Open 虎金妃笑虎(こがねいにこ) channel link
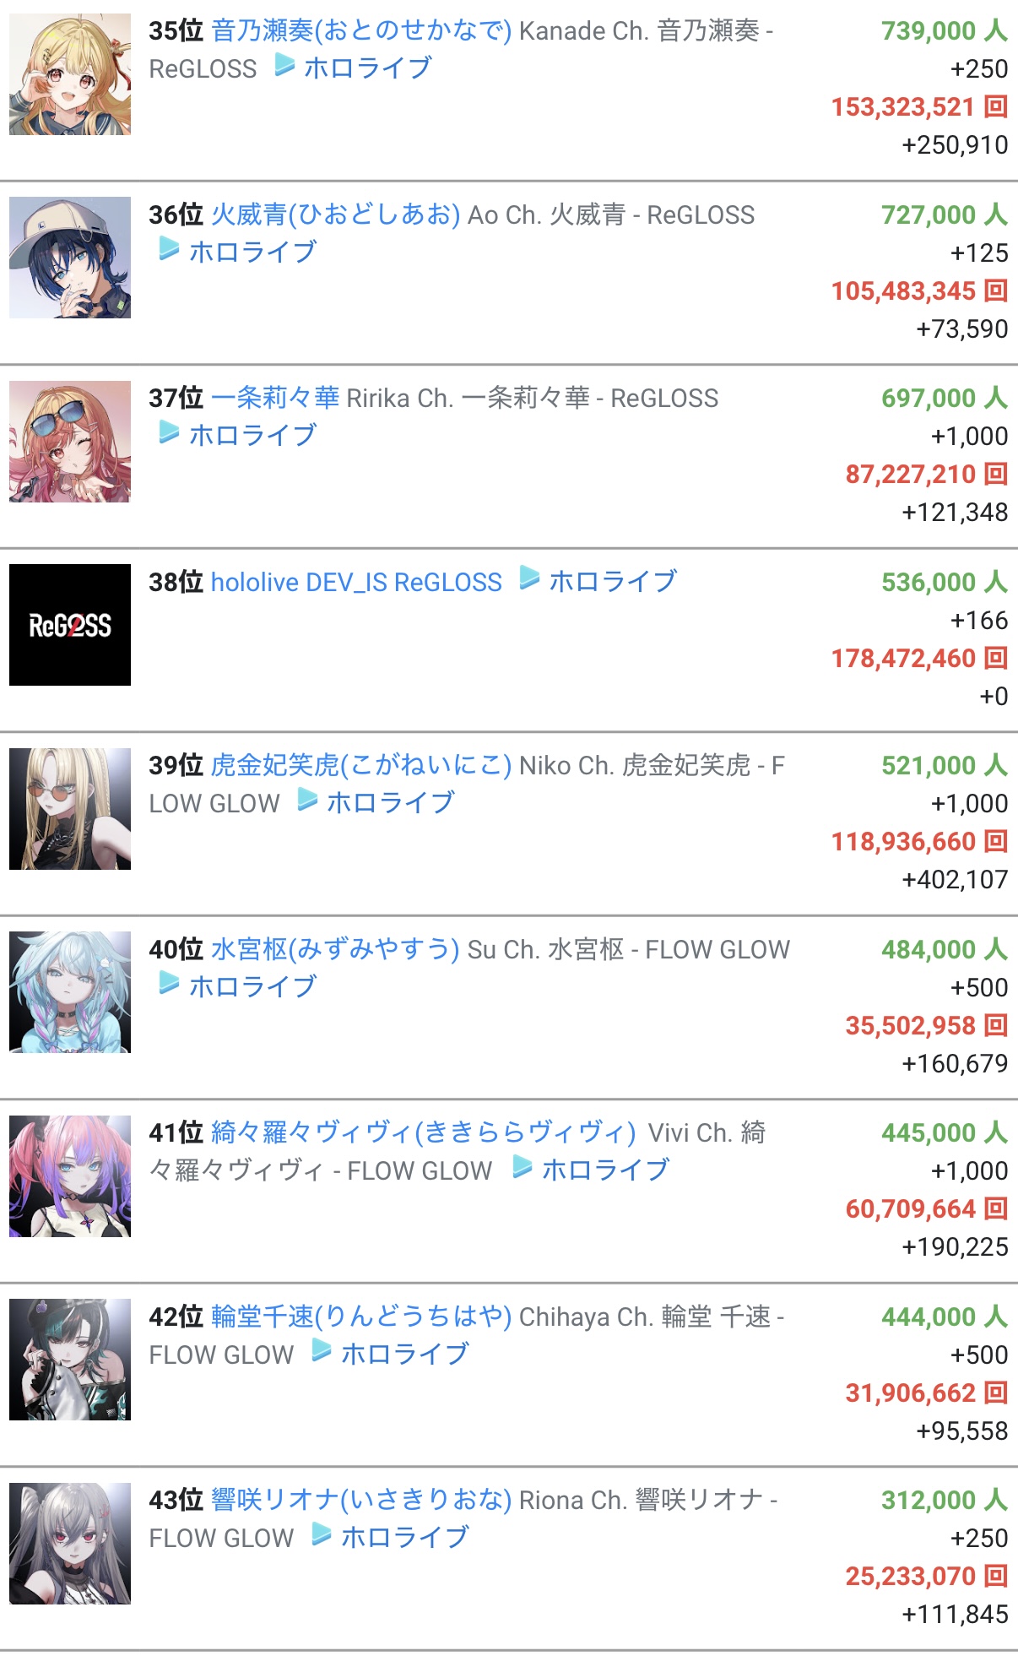Image resolution: width=1018 pixels, height=1656 pixels. [x=361, y=765]
